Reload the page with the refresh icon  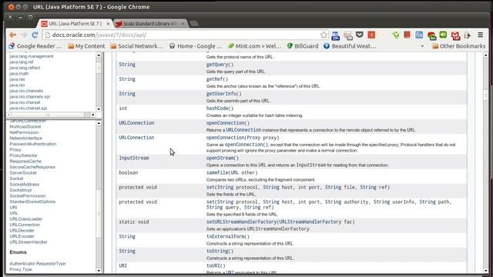pos(35,35)
